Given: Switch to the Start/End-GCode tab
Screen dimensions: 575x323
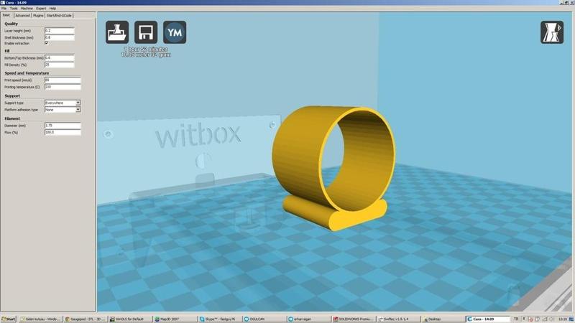Looking at the screenshot, I should pyautogui.click(x=59, y=15).
